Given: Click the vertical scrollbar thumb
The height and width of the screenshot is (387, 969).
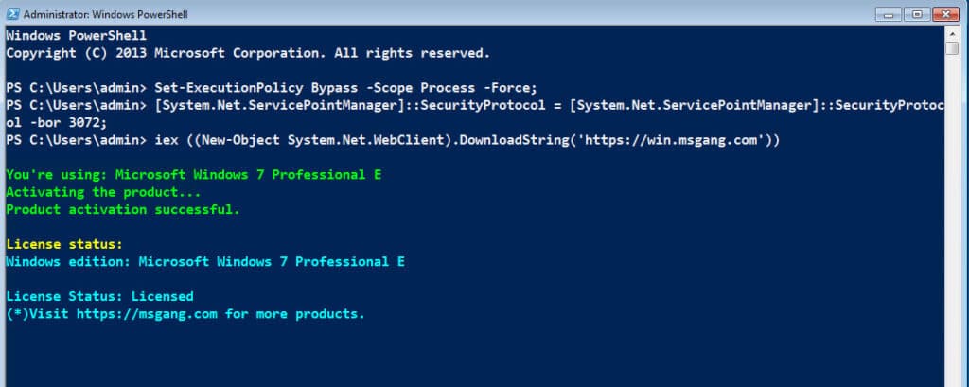Looking at the screenshot, I should coord(952,49).
